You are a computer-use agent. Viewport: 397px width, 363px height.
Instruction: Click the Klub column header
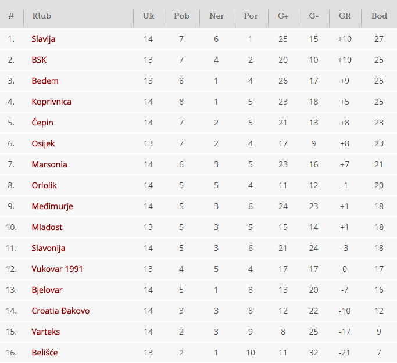coord(41,16)
